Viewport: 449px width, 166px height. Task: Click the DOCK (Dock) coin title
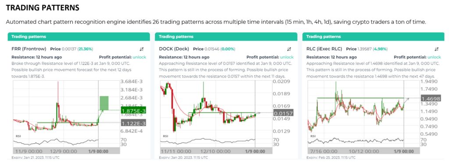(175, 49)
